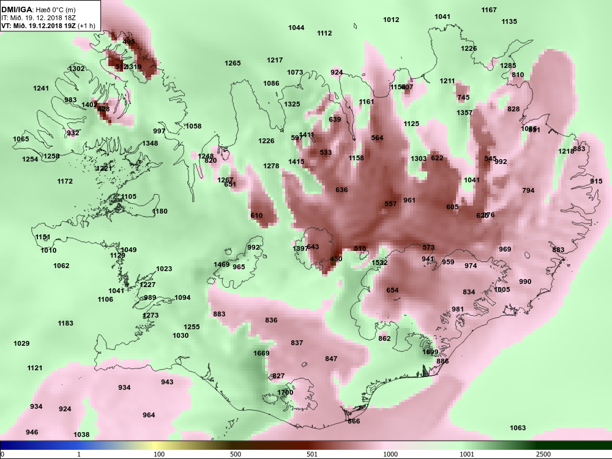This screenshot has height=459, width=612.
Task: Click the map value 745
Action: coord(463,97)
